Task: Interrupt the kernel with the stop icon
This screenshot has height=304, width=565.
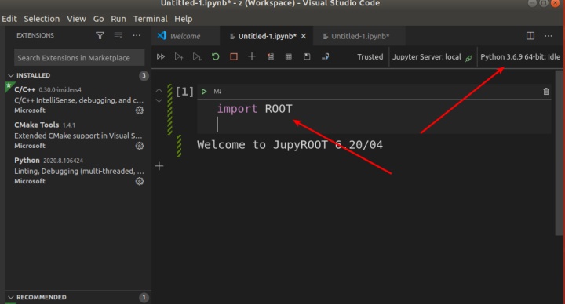Action: click(x=234, y=57)
